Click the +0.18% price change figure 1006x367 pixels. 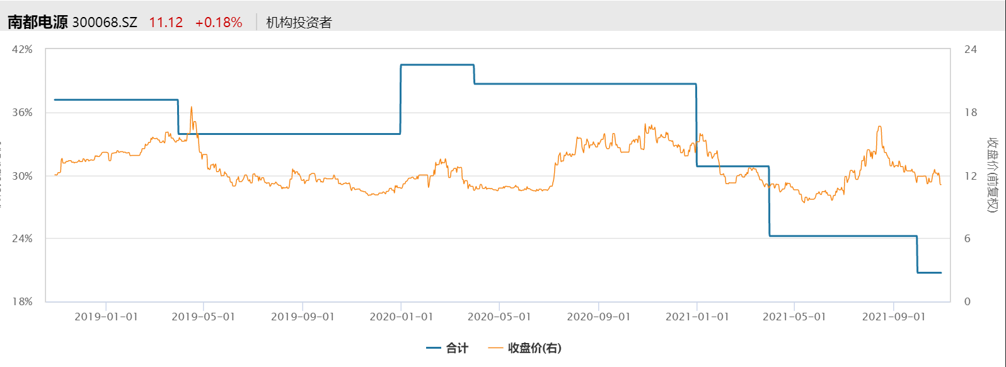point(219,23)
